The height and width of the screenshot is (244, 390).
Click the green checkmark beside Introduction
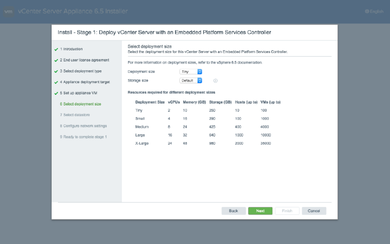pos(57,49)
